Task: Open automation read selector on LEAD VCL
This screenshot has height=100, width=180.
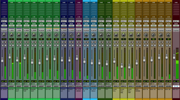Action: pos(116,26)
